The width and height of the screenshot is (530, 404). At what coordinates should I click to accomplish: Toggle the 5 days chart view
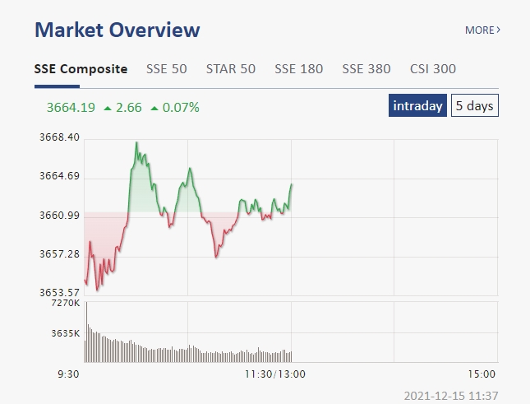coord(475,106)
